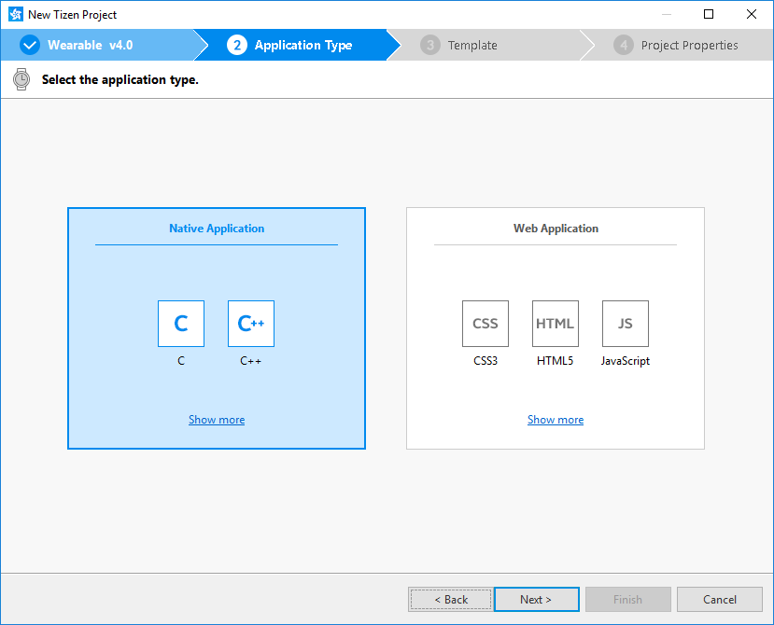Click the wearable watch icon in the header
Screen dimensions: 774x625
point(21,79)
